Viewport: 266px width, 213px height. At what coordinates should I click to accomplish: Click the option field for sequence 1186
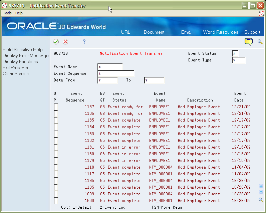(56, 114)
